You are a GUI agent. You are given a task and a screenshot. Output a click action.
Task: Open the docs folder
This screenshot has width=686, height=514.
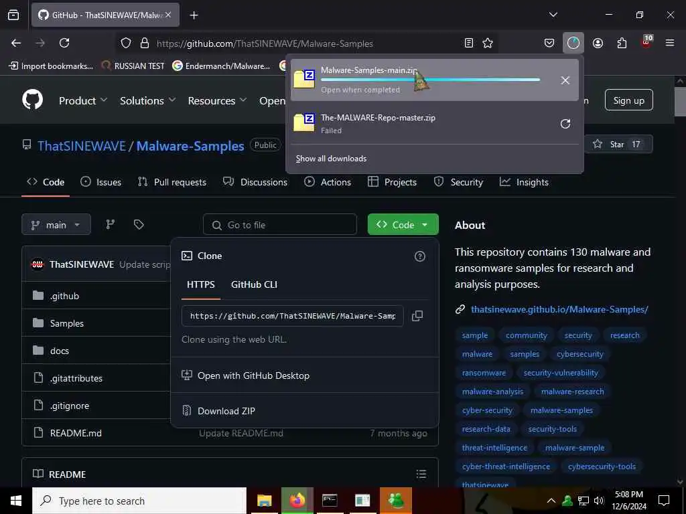click(60, 351)
